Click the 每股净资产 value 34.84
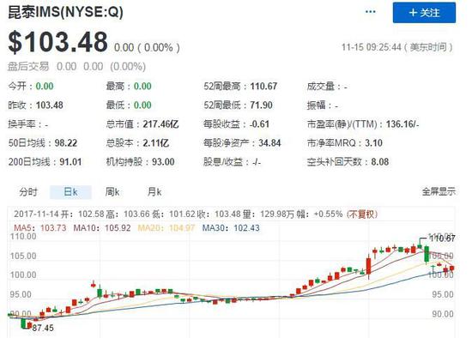This screenshot has width=472, height=338. (269, 143)
